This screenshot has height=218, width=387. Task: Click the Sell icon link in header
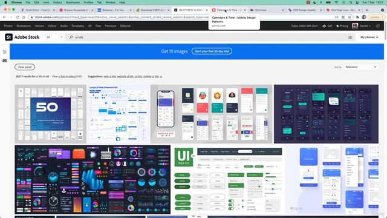tap(327, 25)
